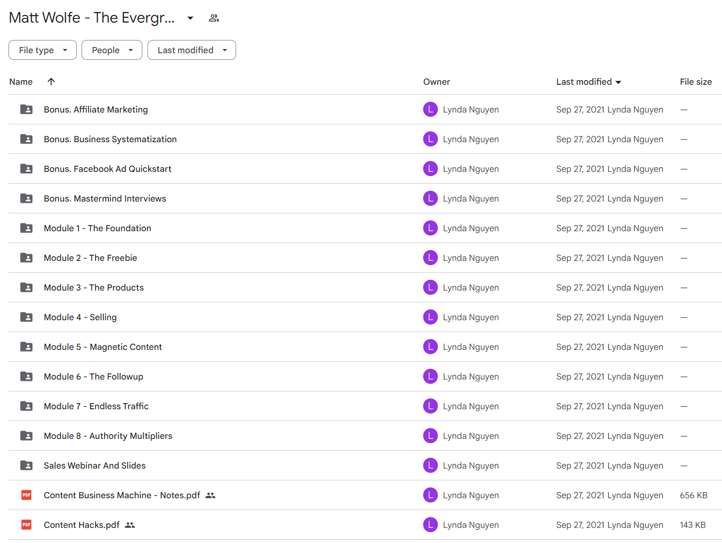Image resolution: width=722 pixels, height=543 pixels.
Task: Open the People filter
Action: (112, 50)
